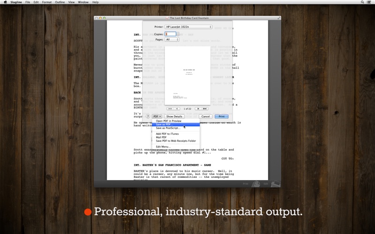Viewport: 375px width, 234px height.
Task: Open the Apple menu
Action: 5,2
